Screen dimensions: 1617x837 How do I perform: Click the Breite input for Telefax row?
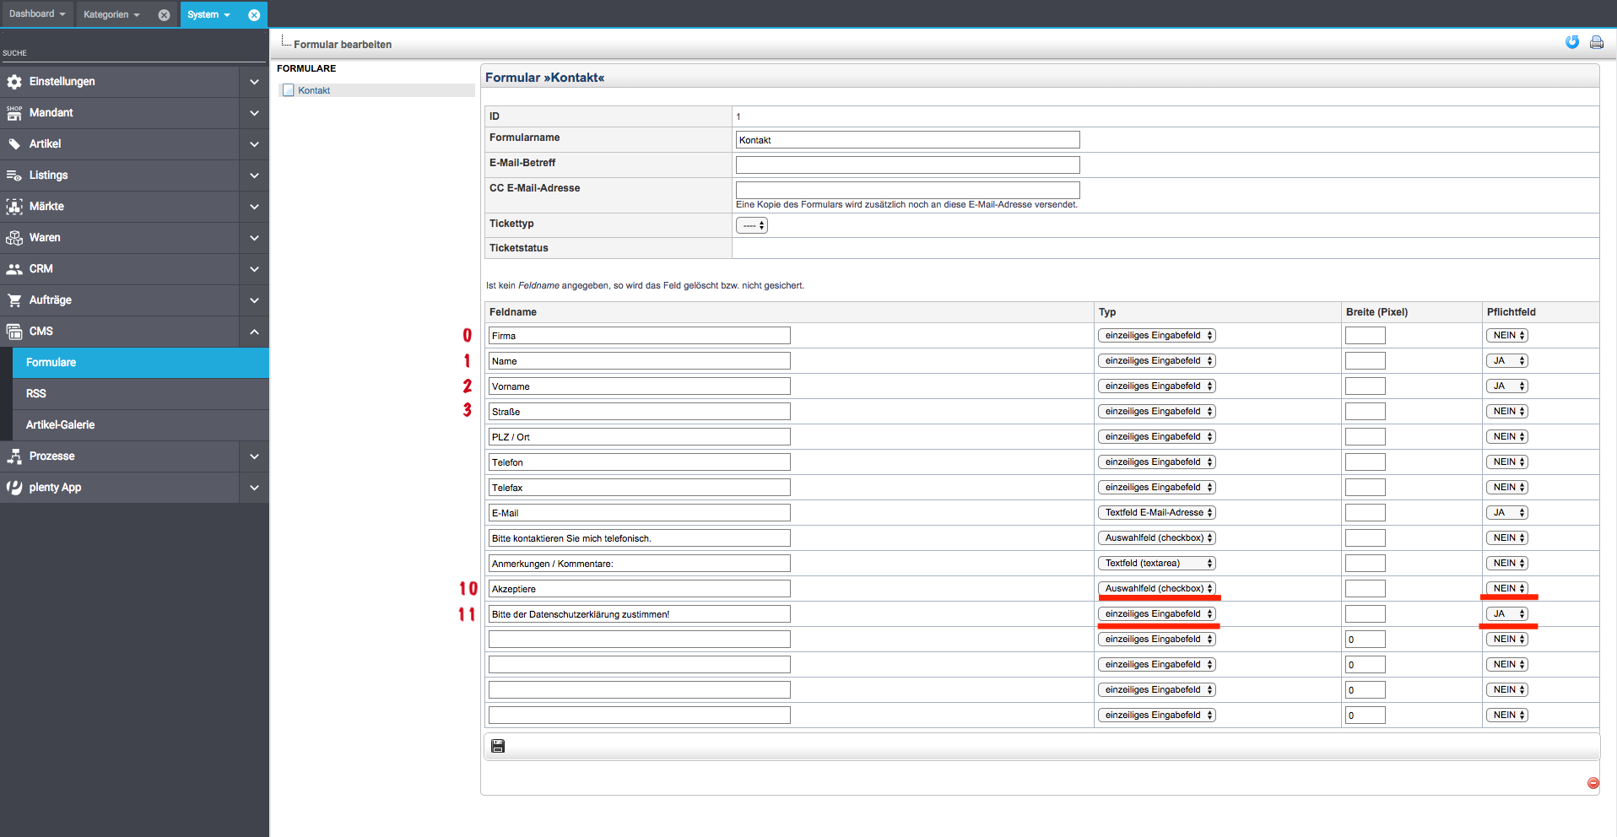(x=1366, y=488)
